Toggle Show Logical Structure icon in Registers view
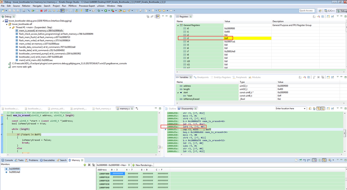Screen dimensions: 347x190 point(318,17)
